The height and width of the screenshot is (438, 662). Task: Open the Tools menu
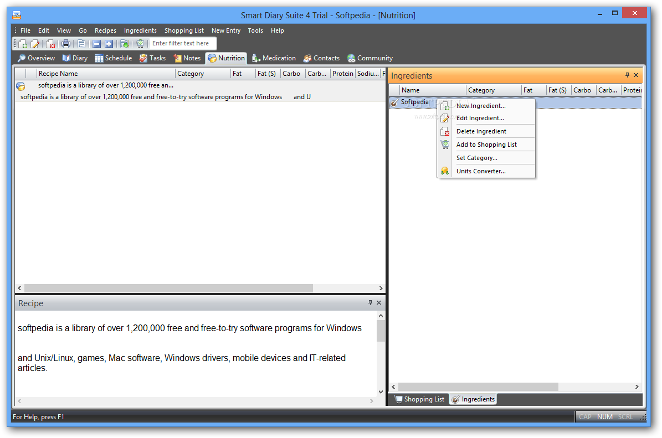(255, 30)
